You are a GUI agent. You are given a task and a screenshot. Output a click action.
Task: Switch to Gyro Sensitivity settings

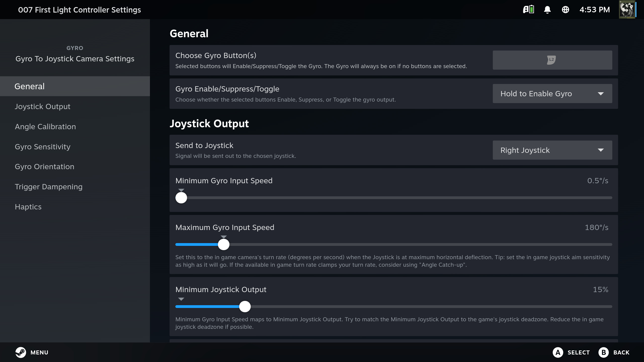(75, 147)
